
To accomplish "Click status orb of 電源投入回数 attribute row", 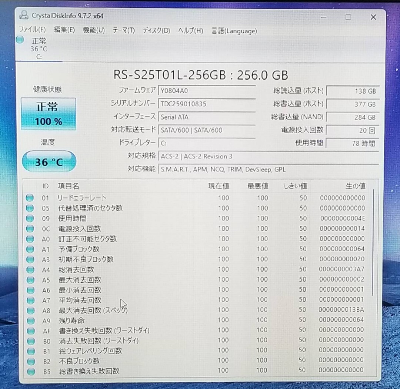I will pyautogui.click(x=30, y=229).
